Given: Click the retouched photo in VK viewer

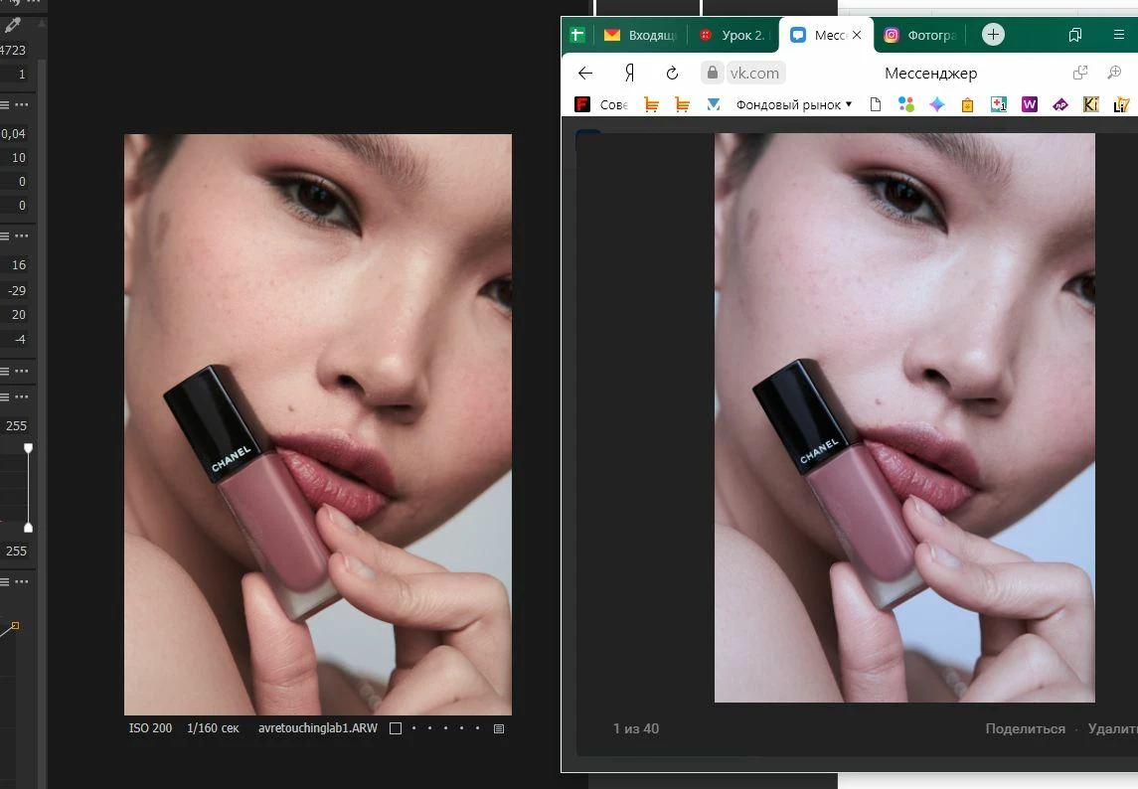Looking at the screenshot, I should pos(904,417).
